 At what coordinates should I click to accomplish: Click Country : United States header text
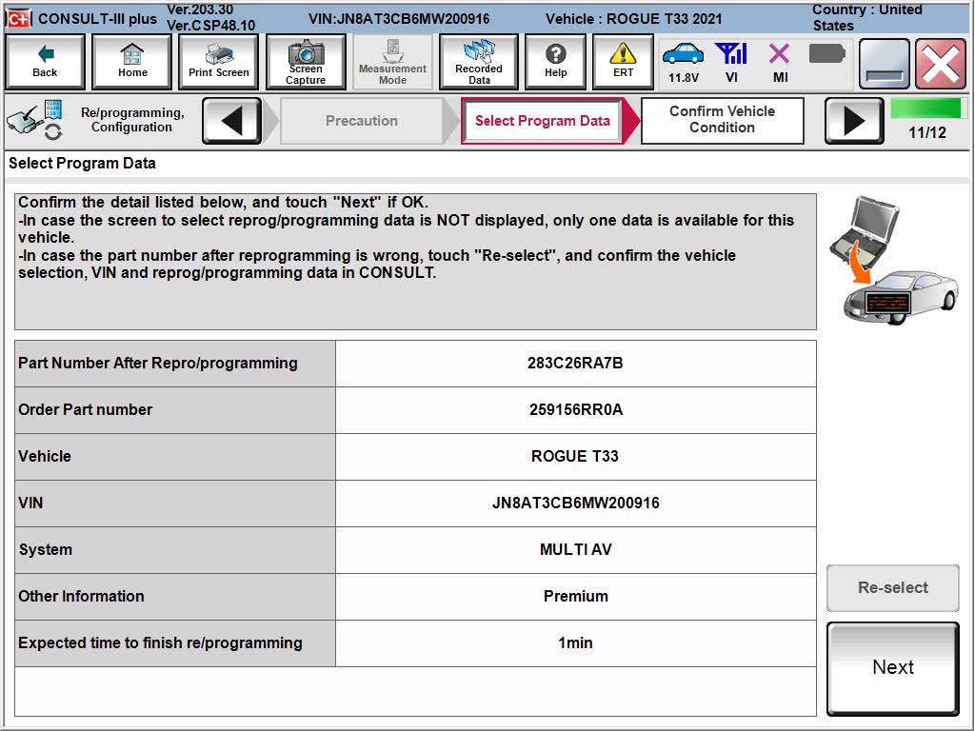click(x=866, y=17)
